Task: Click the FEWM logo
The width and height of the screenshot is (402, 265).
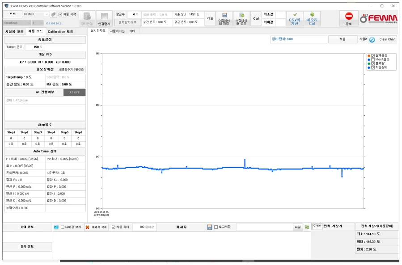Action: coord(379,18)
